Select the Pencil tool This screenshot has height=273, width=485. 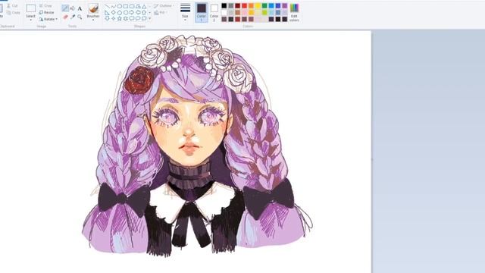click(65, 8)
